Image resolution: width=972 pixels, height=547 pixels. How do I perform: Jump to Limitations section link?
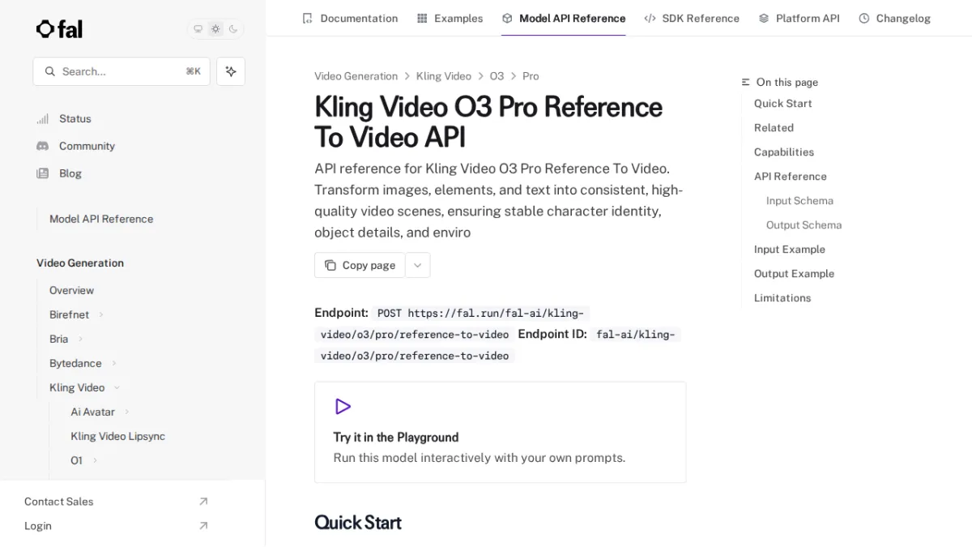click(782, 298)
